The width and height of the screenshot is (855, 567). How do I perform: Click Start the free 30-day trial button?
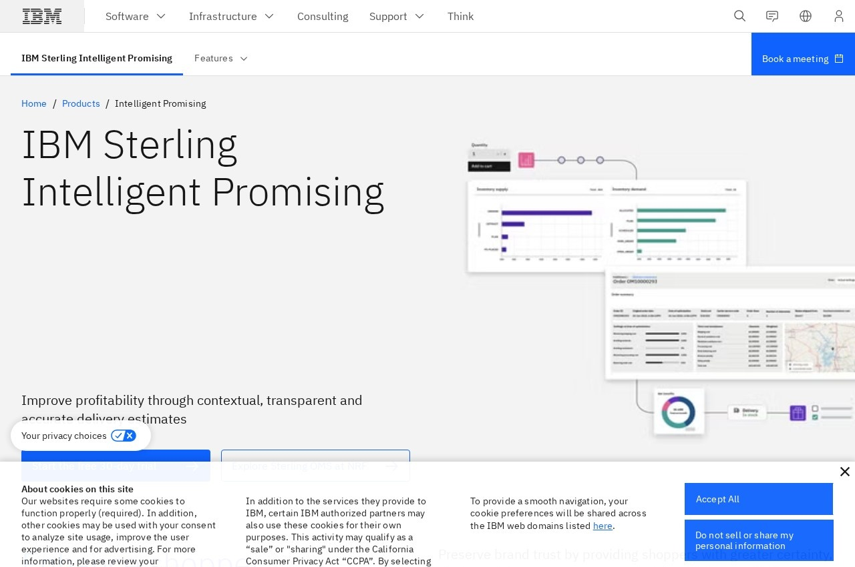[116, 466]
